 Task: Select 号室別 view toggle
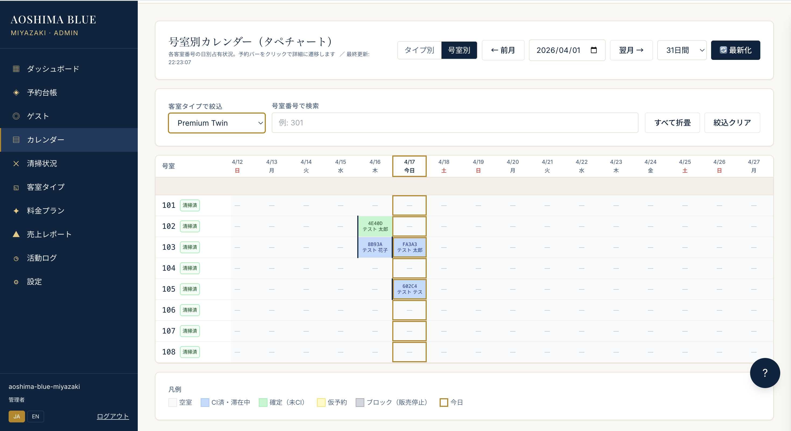coord(459,50)
